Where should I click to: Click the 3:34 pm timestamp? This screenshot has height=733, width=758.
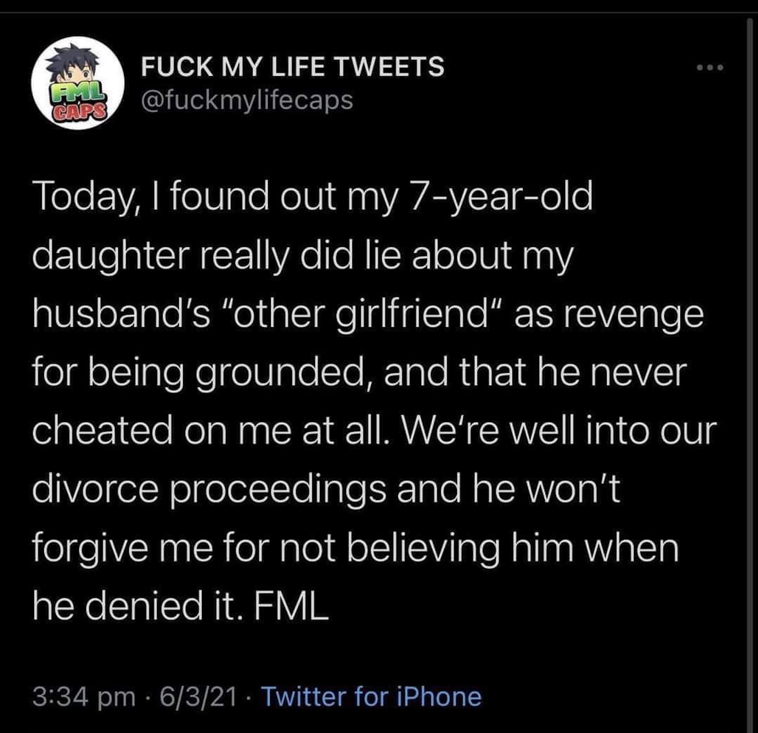tap(84, 697)
